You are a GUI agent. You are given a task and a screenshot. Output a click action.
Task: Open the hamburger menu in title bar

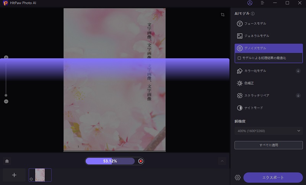coord(262,3)
